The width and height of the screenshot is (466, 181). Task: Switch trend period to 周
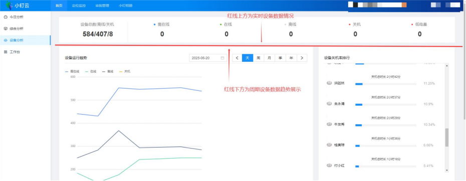(x=258, y=58)
